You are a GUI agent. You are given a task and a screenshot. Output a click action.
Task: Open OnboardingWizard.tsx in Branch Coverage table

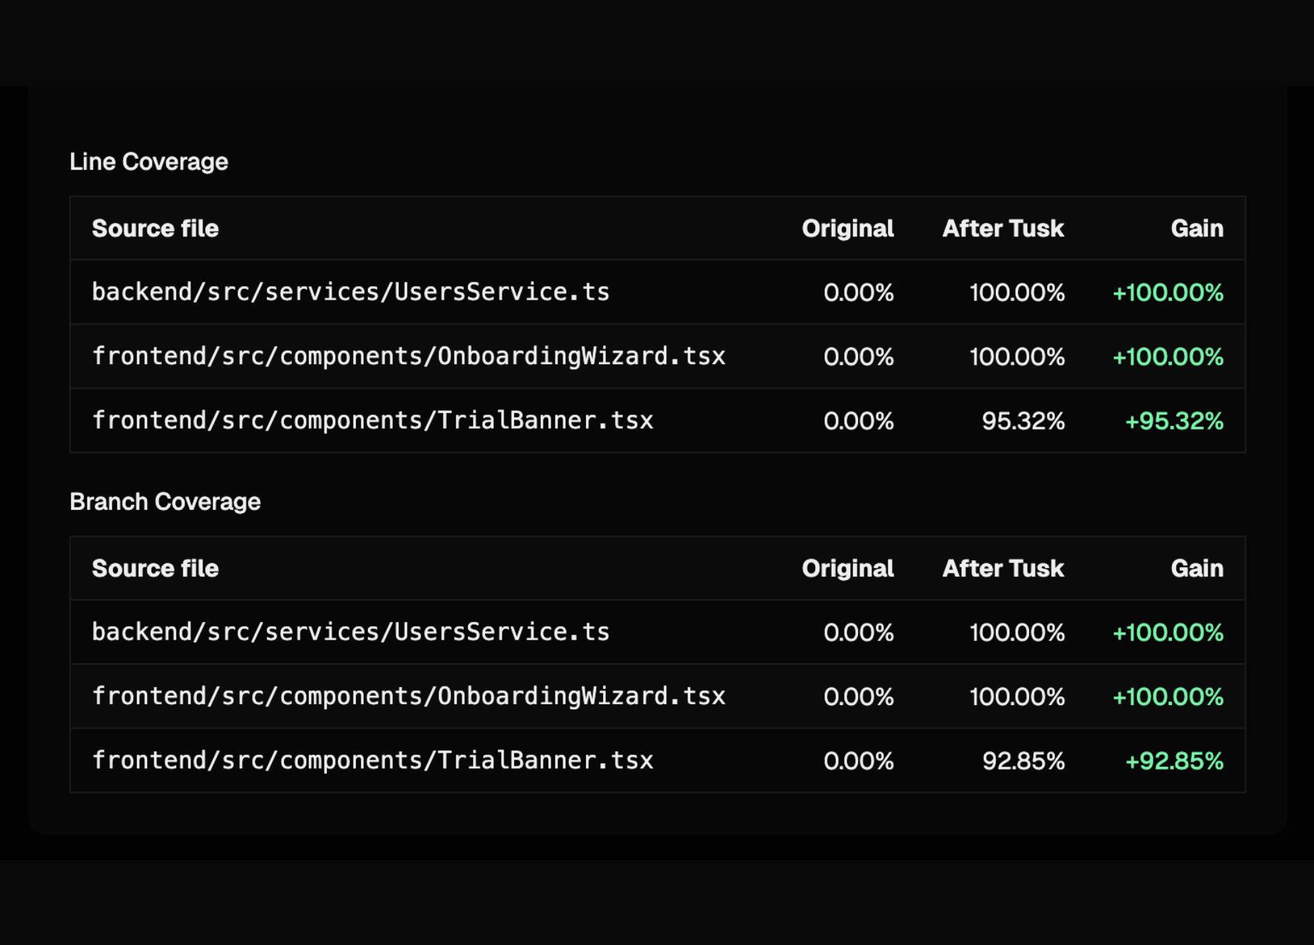pos(408,697)
